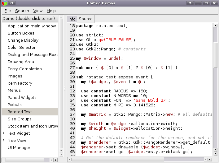Expand the Text Widget tree node

coord(4,133)
